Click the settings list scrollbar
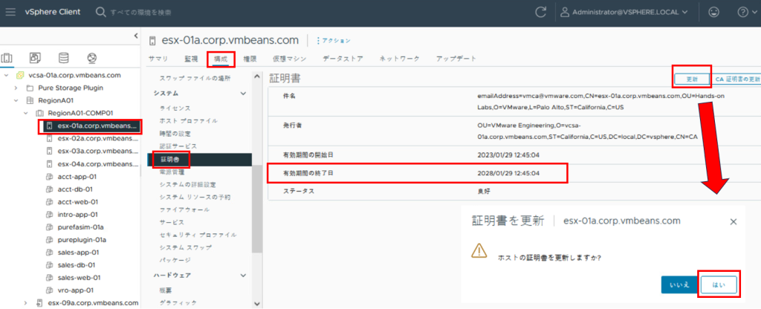This screenshot has width=761, height=309. click(x=257, y=209)
